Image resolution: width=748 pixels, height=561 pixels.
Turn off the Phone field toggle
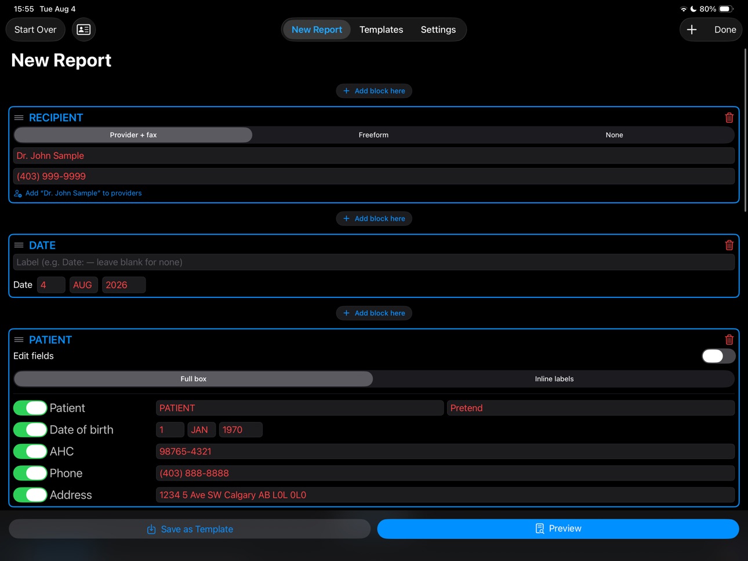click(x=30, y=473)
